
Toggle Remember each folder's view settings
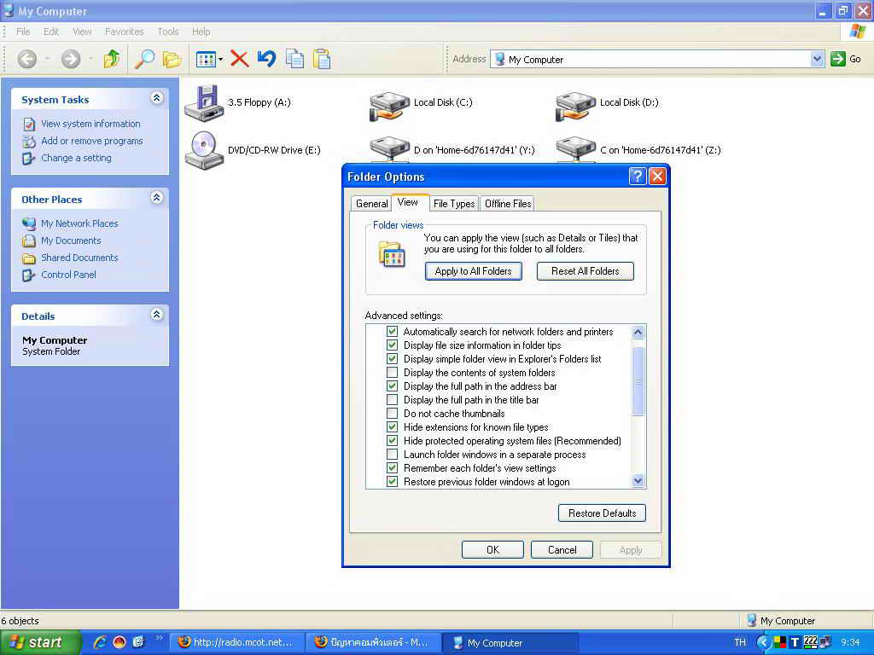point(393,468)
